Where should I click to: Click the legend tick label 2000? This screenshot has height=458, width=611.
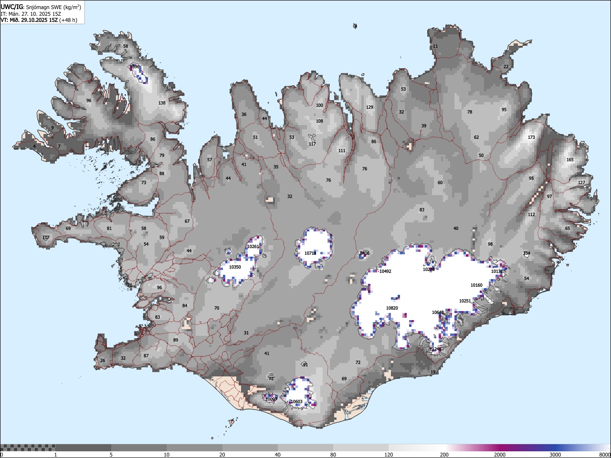click(x=500, y=455)
